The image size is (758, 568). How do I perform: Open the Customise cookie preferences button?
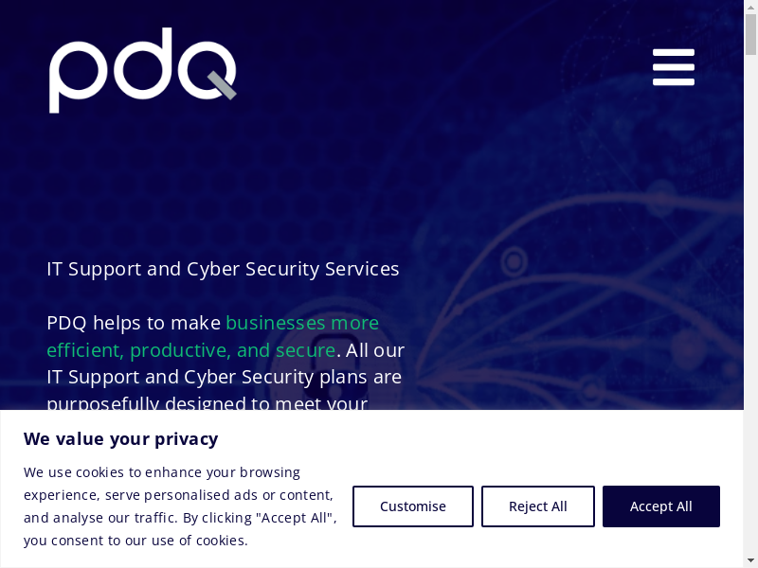[x=412, y=506]
